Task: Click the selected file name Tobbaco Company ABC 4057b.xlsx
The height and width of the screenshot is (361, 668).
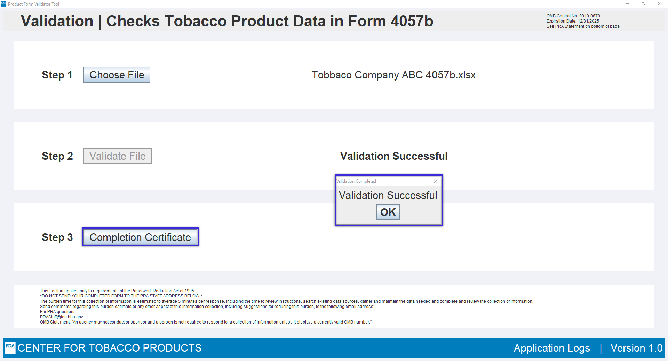Action: 393,75
